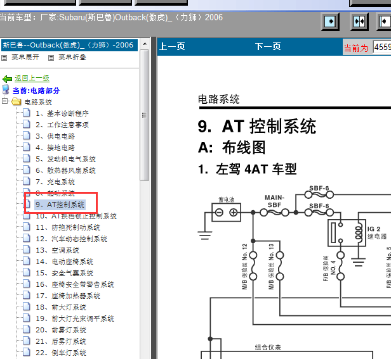Open 3、供电电路
The height and width of the screenshot is (359, 391).
[55, 136]
